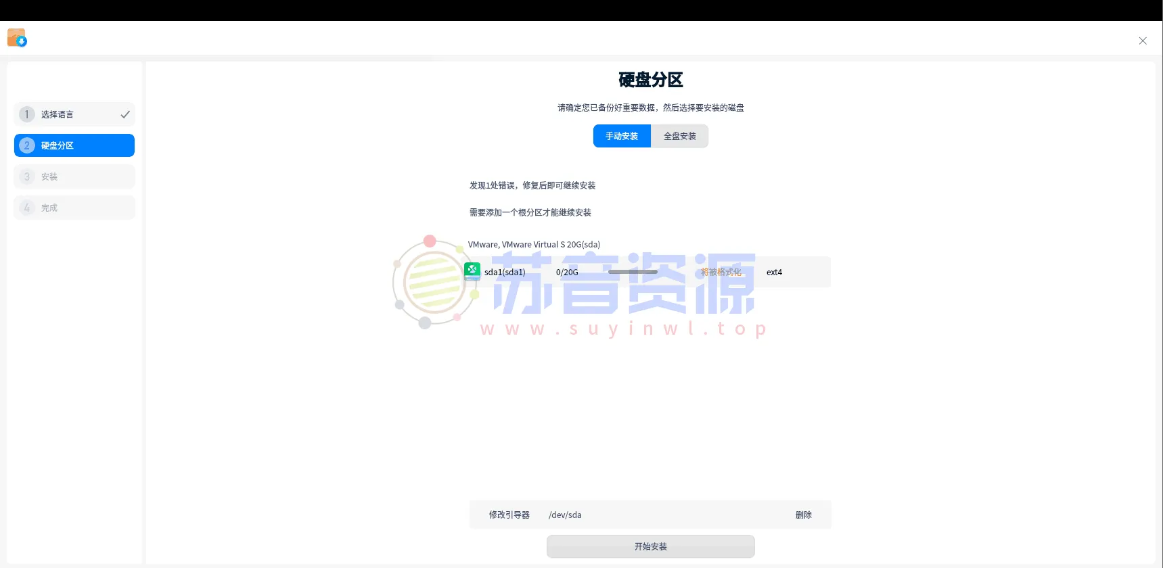Select step 4 完成 in sidebar
This screenshot has height=568, width=1163.
click(x=74, y=208)
